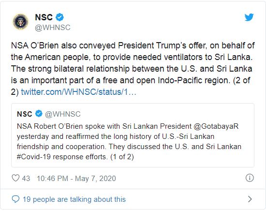266x211 pixels.
Task: Click the quoted tweet's verified badge
Action: (x=39, y=114)
